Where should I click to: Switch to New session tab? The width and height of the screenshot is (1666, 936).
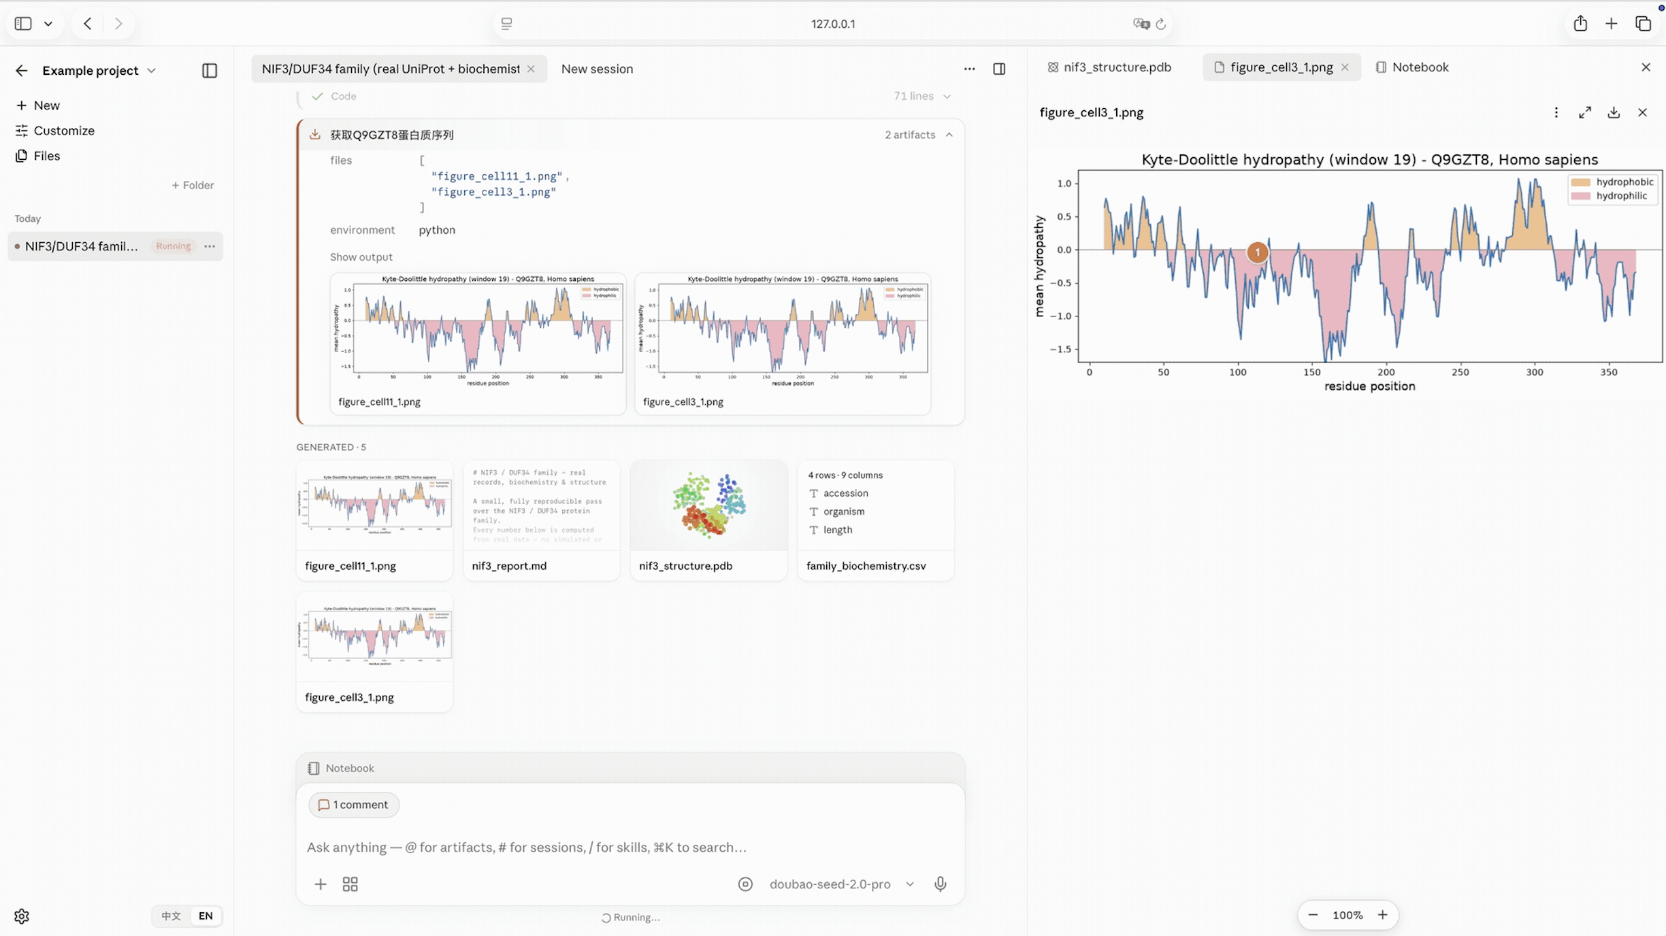597,69
